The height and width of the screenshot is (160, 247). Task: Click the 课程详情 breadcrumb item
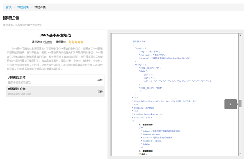(x=40, y=7)
